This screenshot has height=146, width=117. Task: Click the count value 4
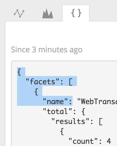109,141
